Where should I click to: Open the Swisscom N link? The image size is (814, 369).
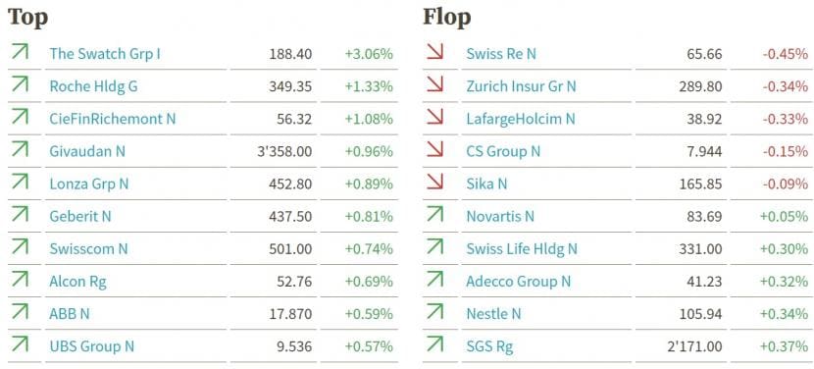point(88,249)
